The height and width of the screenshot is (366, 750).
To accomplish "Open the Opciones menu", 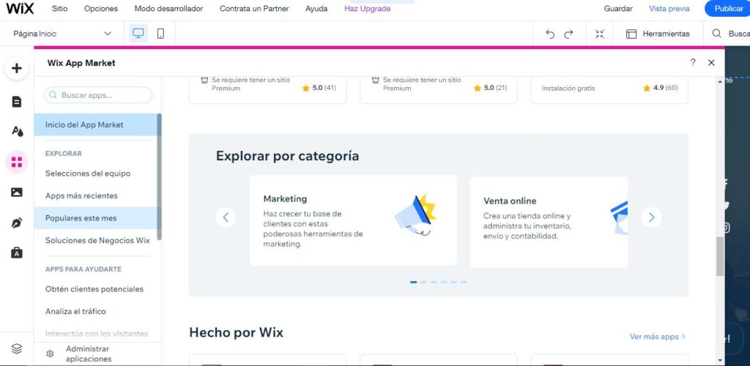I will tap(100, 9).
